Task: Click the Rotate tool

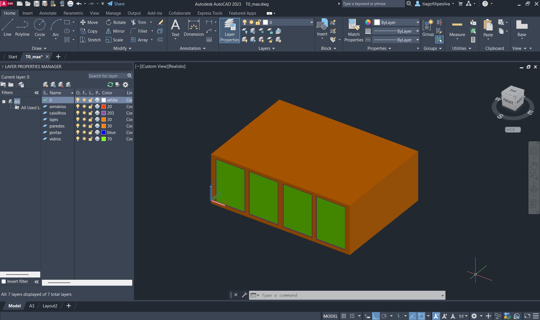Action: 116,23
